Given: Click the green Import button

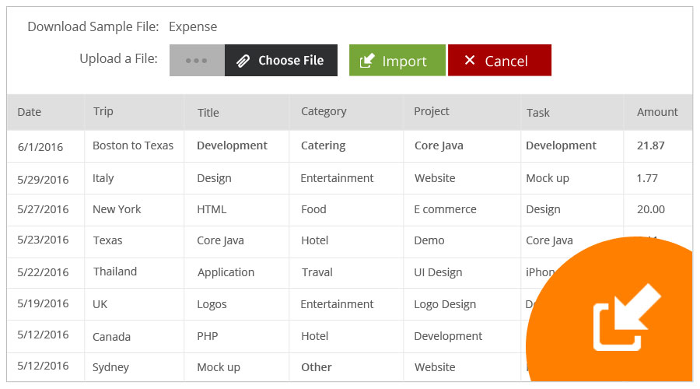Looking at the screenshot, I should pyautogui.click(x=397, y=60).
